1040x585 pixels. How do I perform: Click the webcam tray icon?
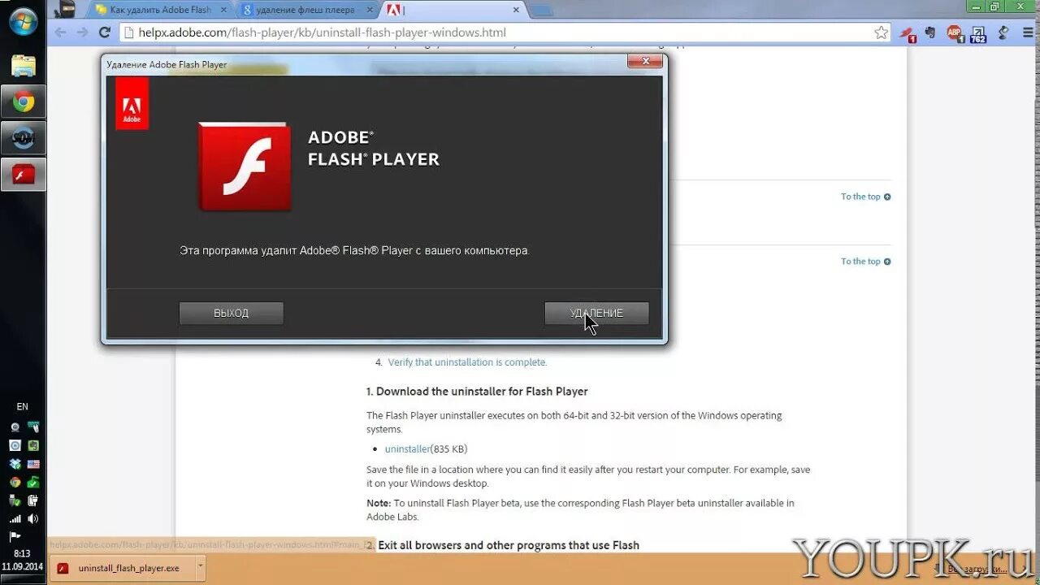point(15,427)
